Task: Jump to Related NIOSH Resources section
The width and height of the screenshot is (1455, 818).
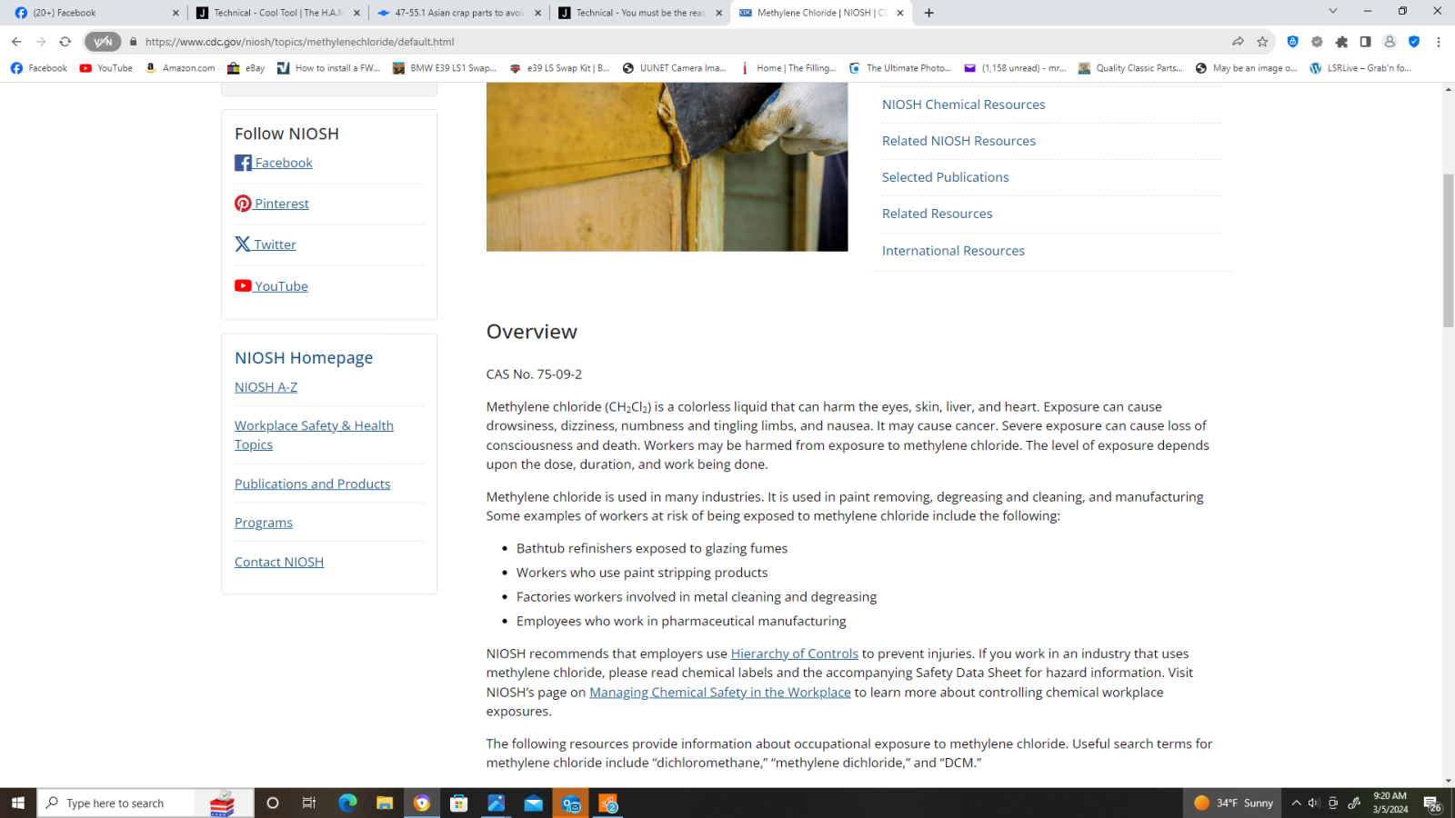Action: pos(958,141)
